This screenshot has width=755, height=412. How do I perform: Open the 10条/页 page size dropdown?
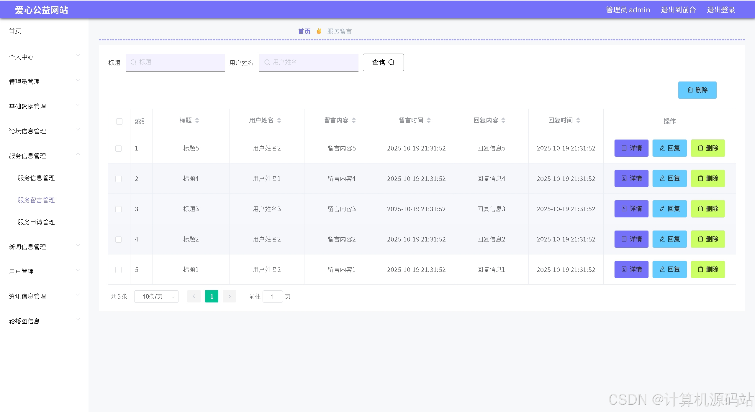(156, 297)
